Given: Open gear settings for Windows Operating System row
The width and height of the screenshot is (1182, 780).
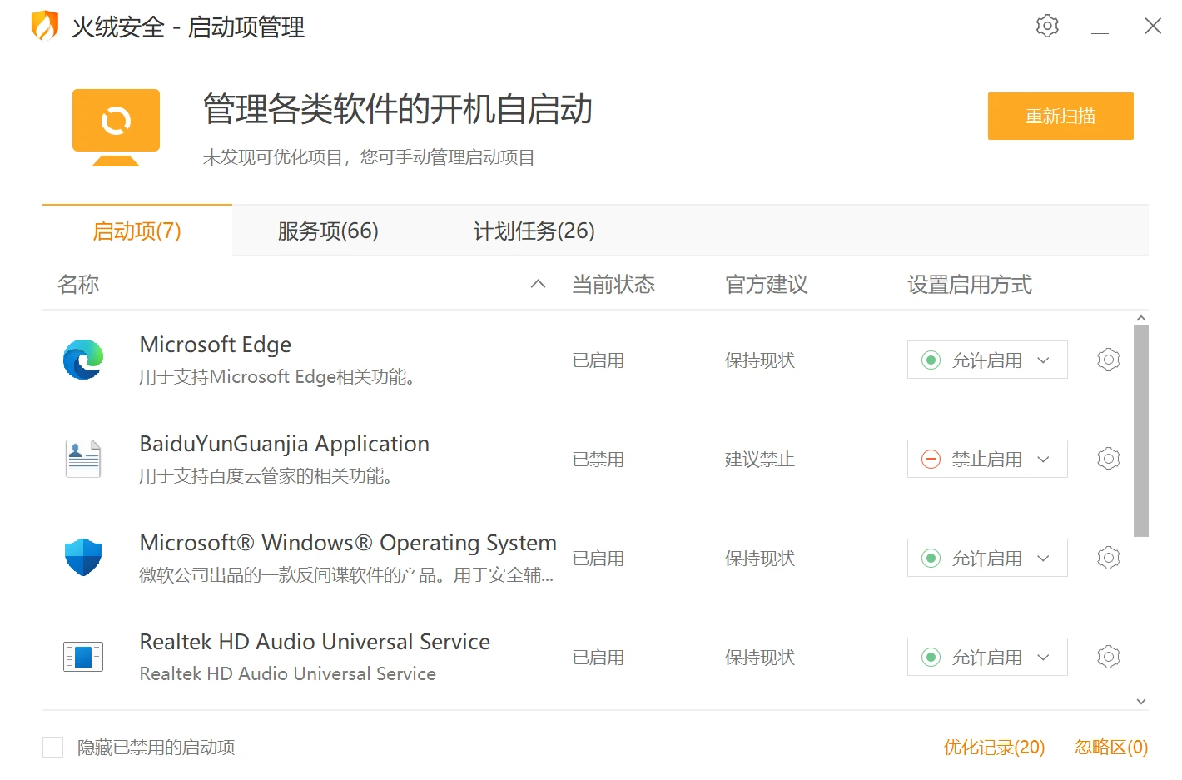Looking at the screenshot, I should point(1108,558).
